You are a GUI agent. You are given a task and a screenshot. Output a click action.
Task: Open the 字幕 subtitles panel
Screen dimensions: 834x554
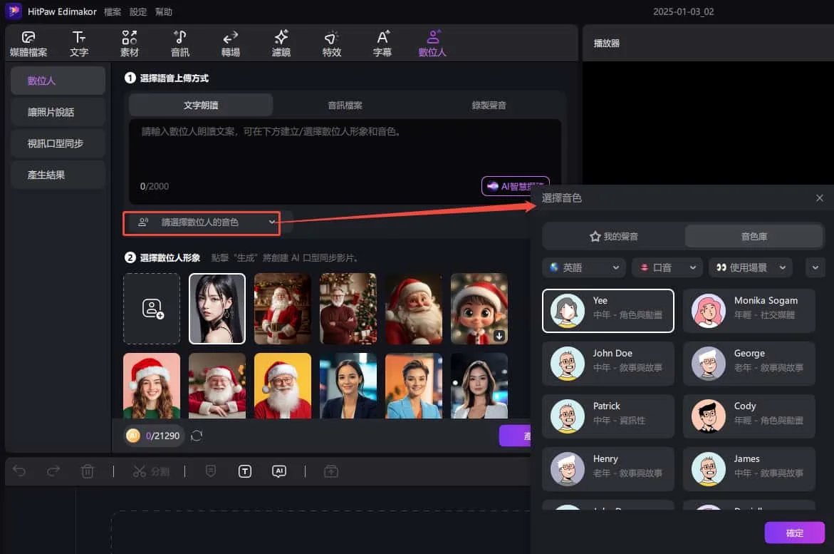tap(382, 43)
